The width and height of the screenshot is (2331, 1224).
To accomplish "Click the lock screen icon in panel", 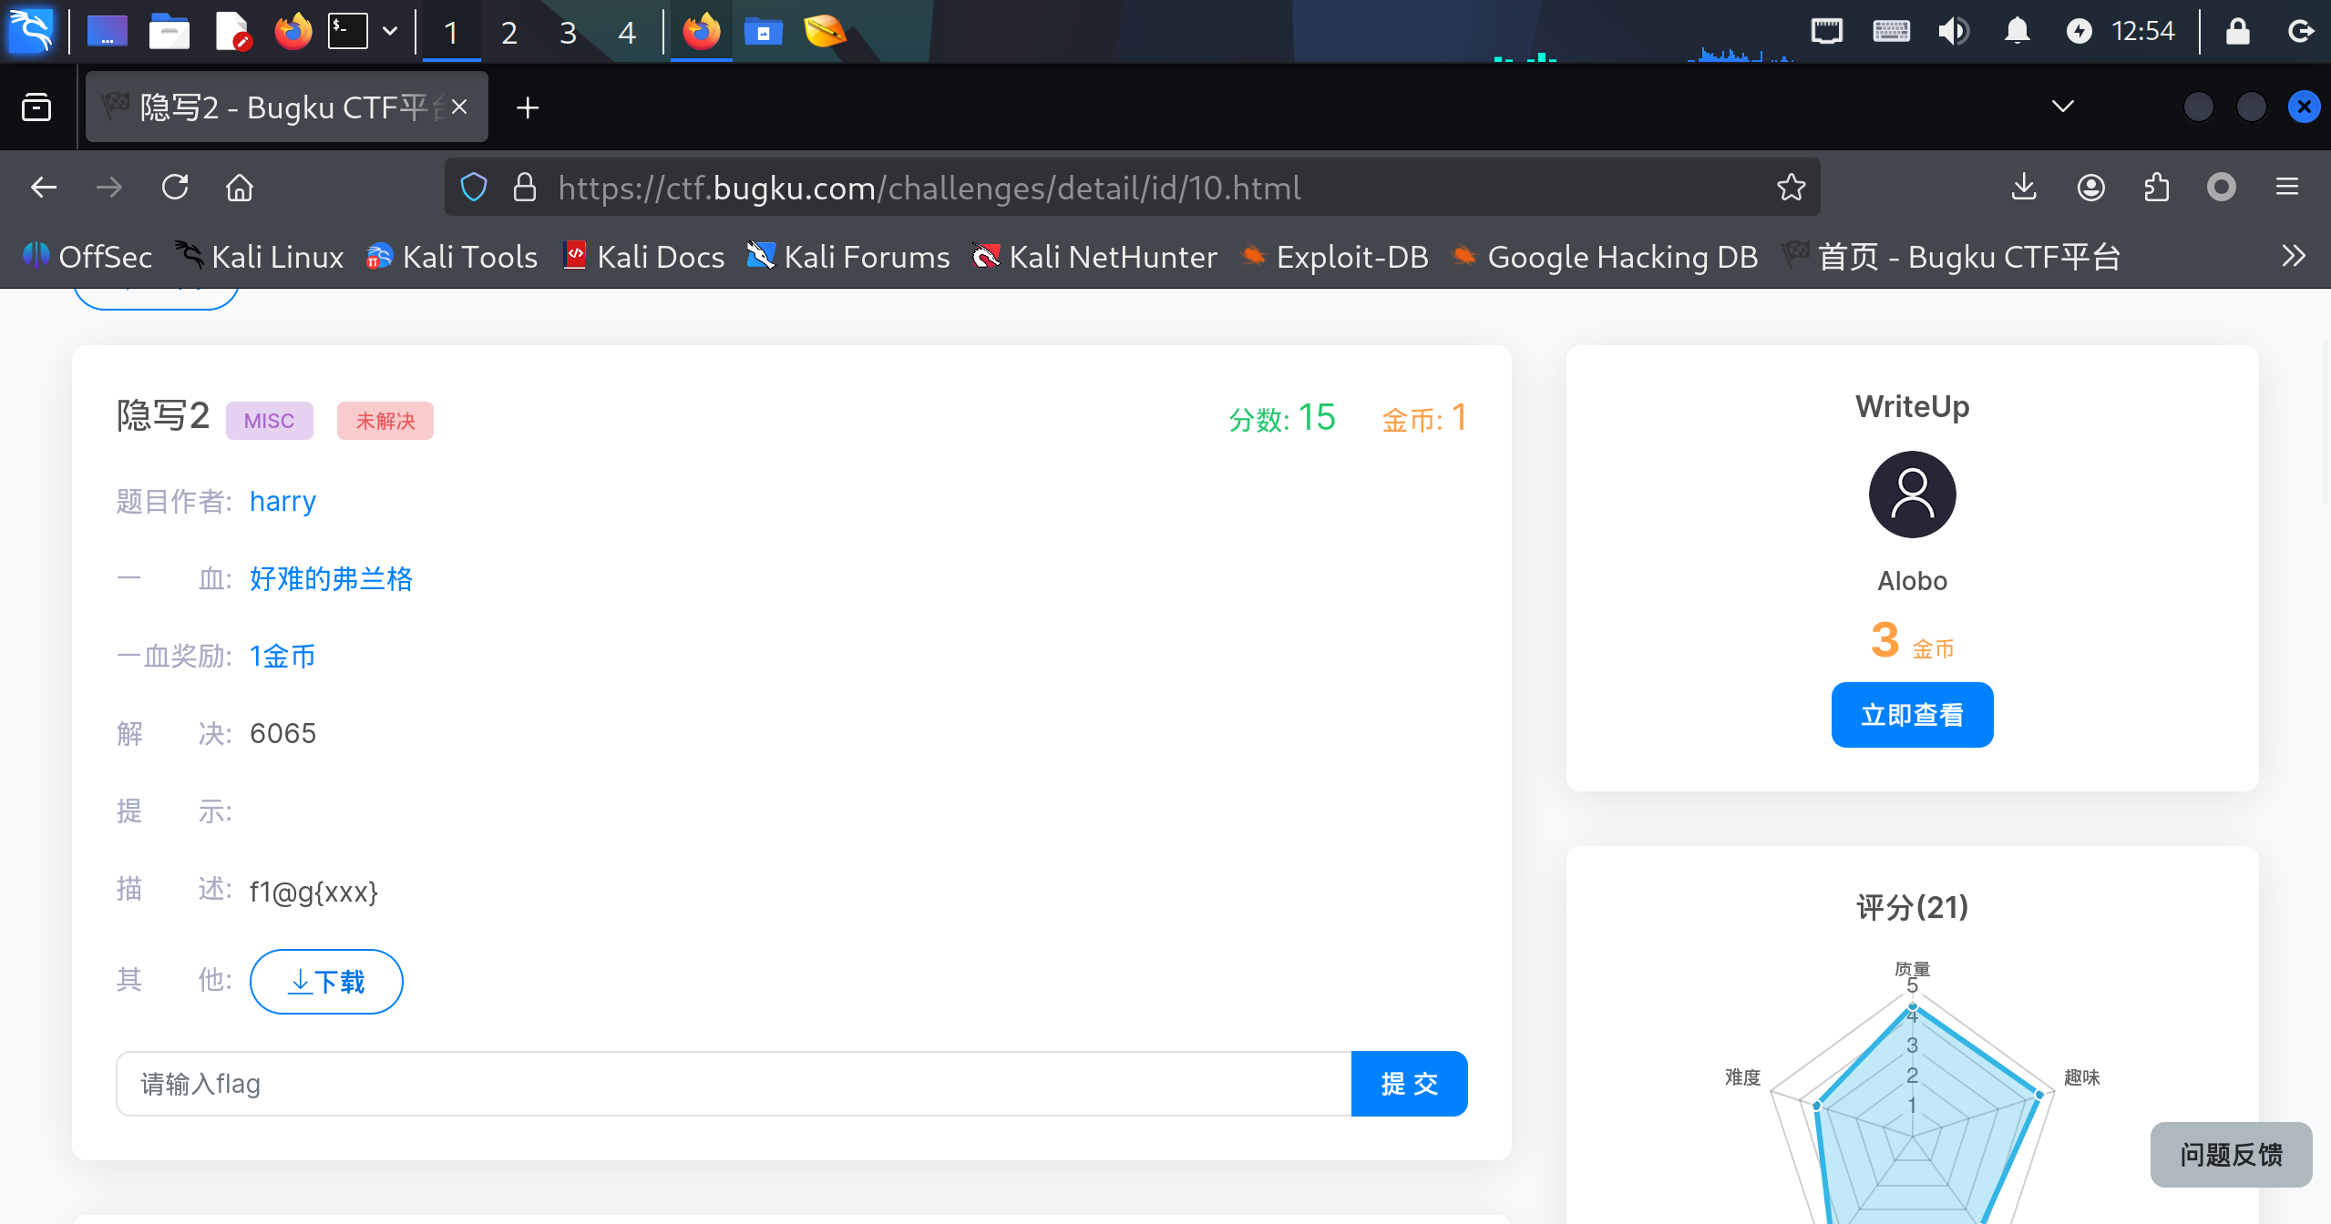I will [x=2238, y=32].
